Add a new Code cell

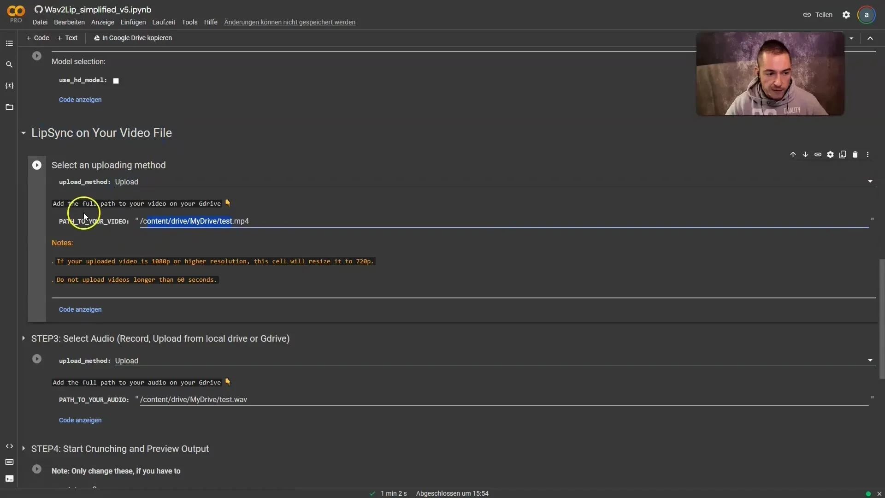(38, 38)
